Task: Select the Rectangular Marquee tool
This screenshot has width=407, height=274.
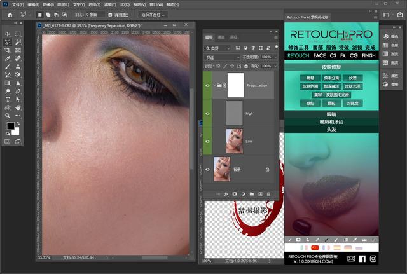Action: click(x=18, y=34)
